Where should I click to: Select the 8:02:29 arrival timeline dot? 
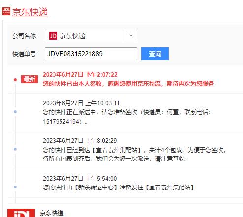[15, 149]
